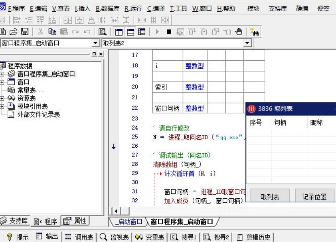Click the Open folder toolbar icon

[x=13, y=32]
